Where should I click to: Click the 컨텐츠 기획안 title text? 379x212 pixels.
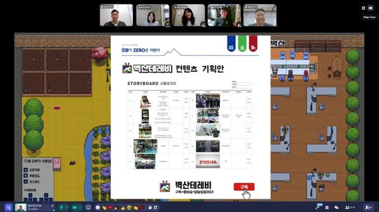coord(199,69)
